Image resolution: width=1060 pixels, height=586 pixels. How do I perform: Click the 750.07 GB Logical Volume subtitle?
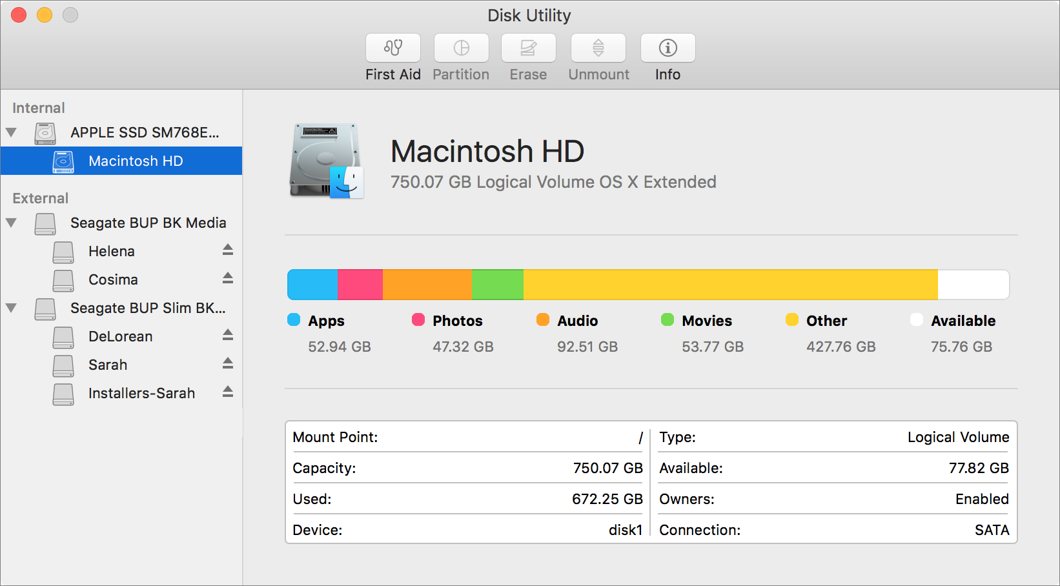pyautogui.click(x=553, y=182)
